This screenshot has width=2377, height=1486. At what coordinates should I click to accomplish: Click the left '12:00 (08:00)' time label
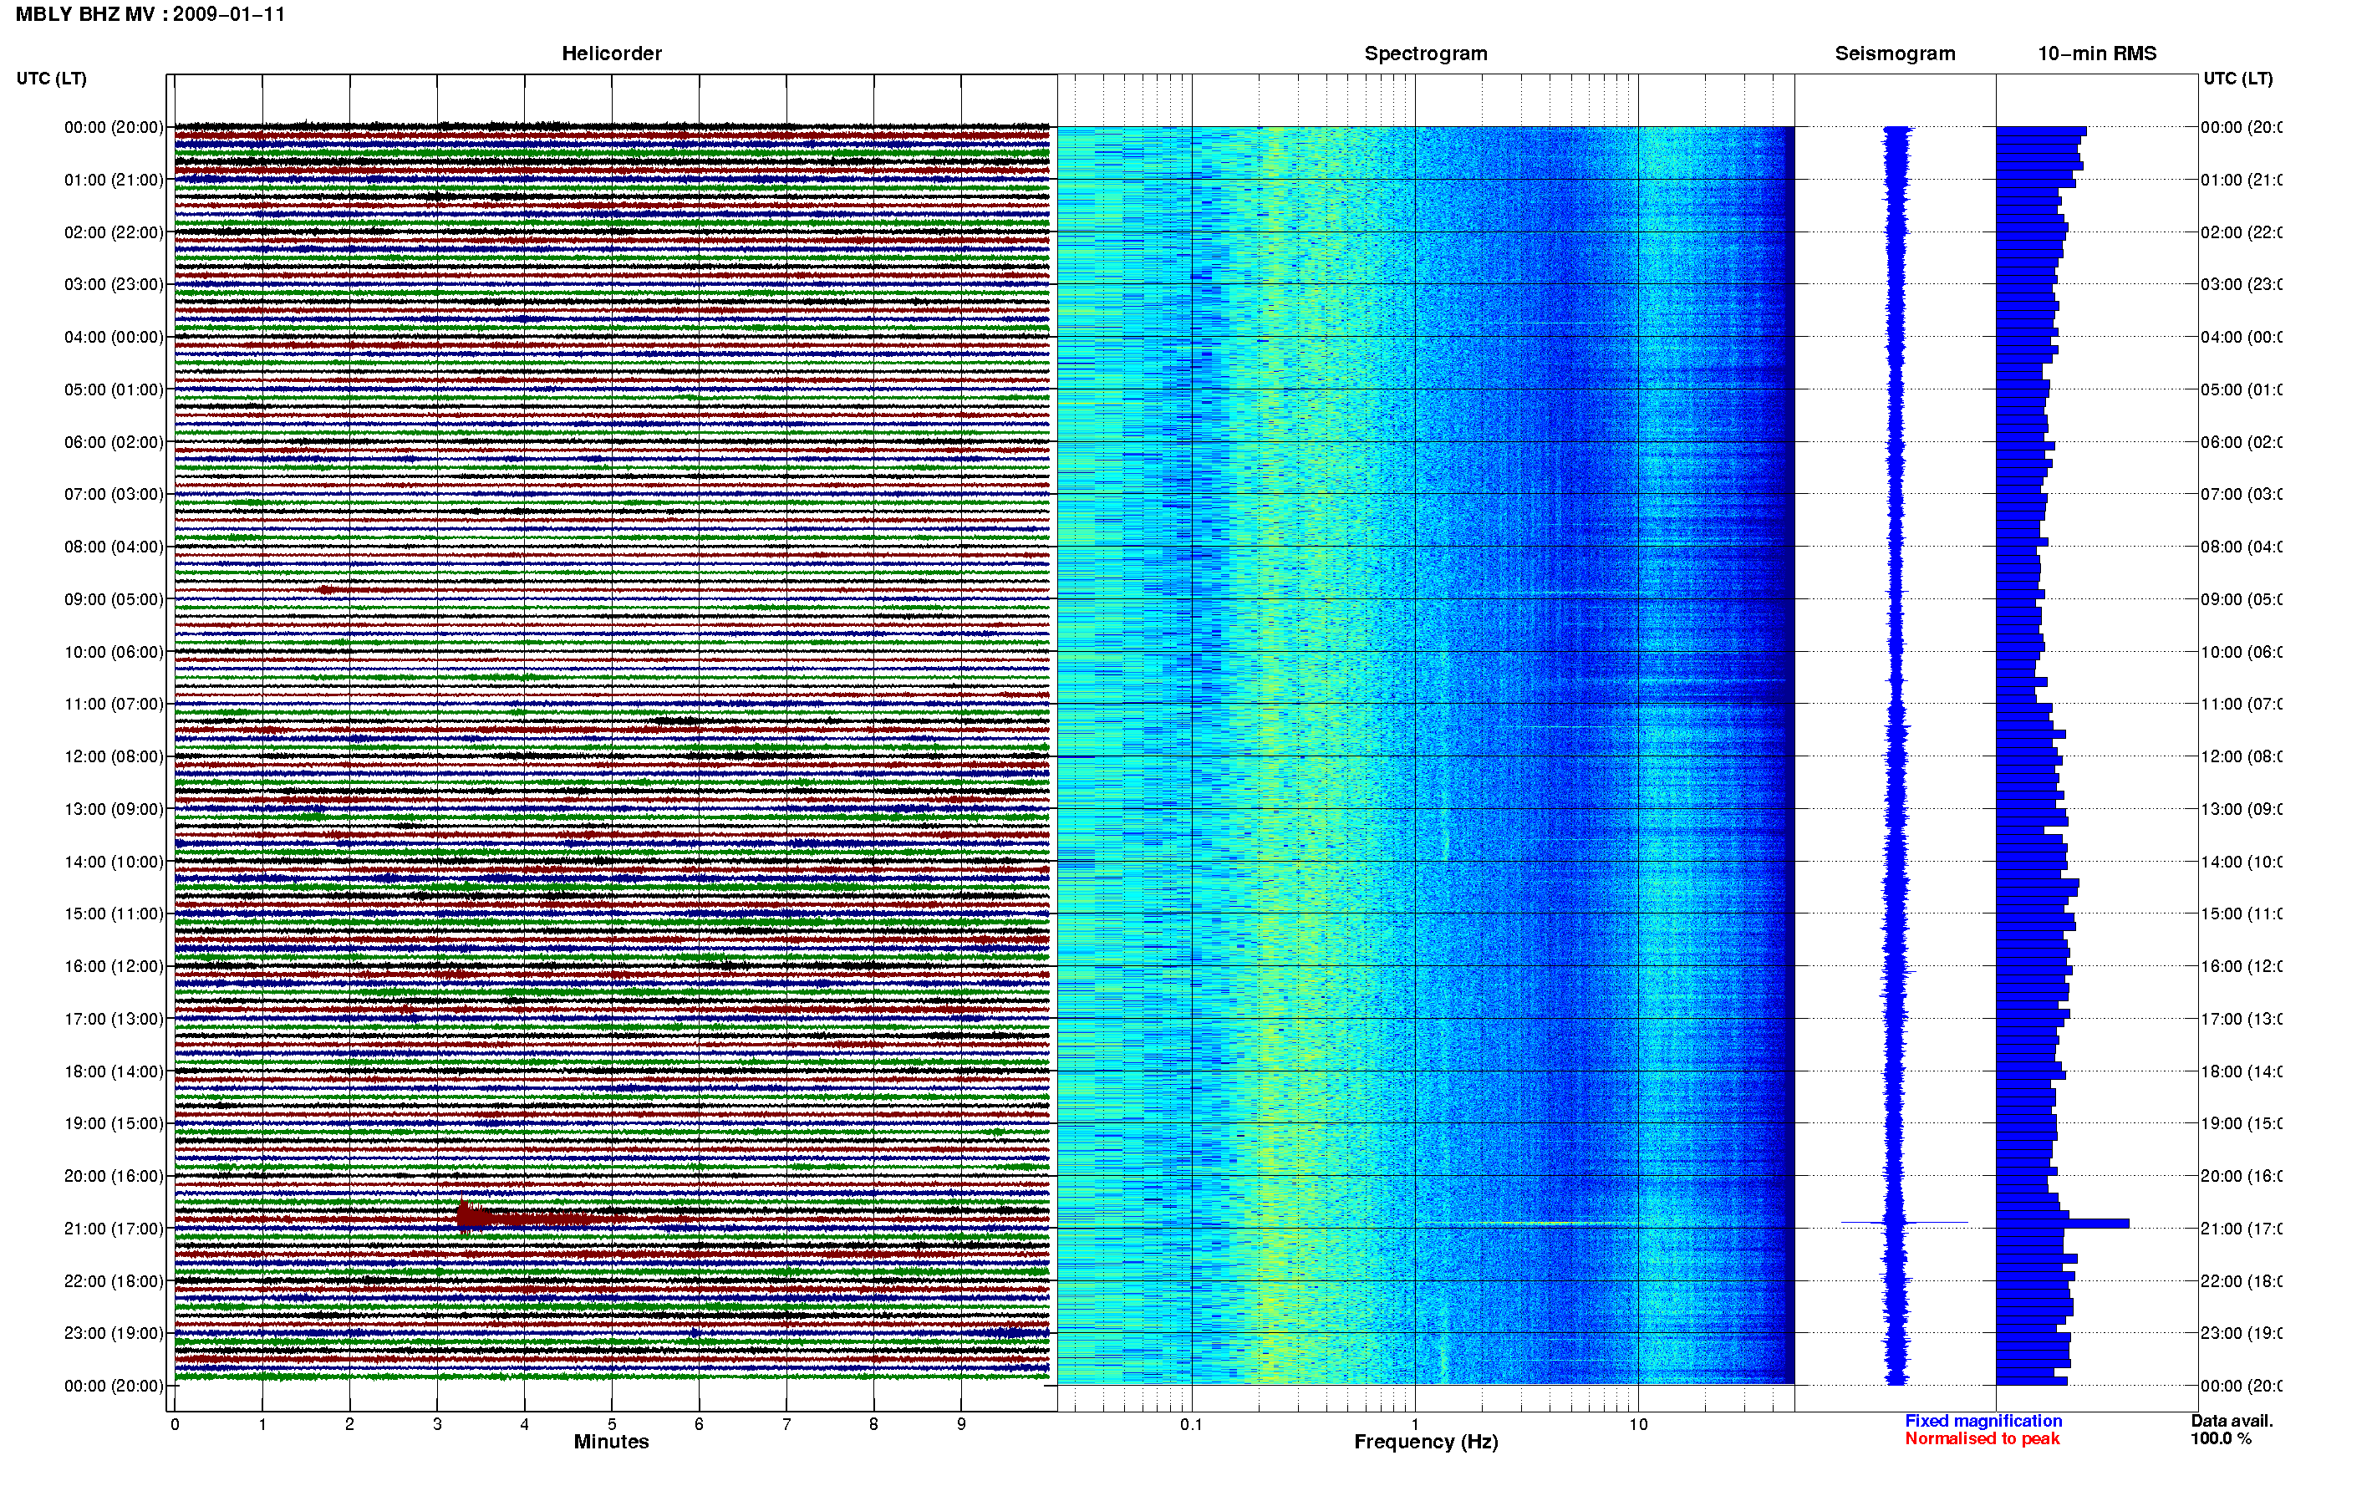pos(114,756)
